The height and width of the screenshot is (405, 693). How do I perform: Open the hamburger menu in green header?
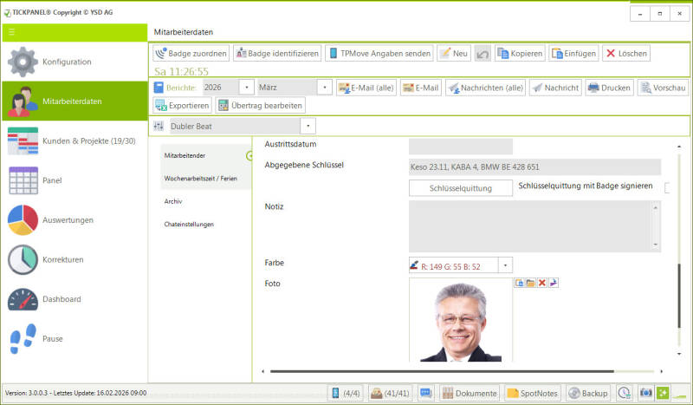(x=12, y=32)
